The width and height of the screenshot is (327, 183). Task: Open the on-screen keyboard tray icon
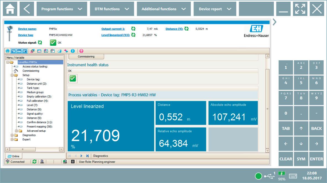(x=293, y=176)
